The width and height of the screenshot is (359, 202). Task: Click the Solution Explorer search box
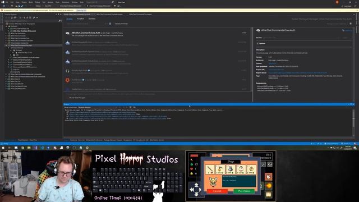pyautogui.click(x=32, y=21)
